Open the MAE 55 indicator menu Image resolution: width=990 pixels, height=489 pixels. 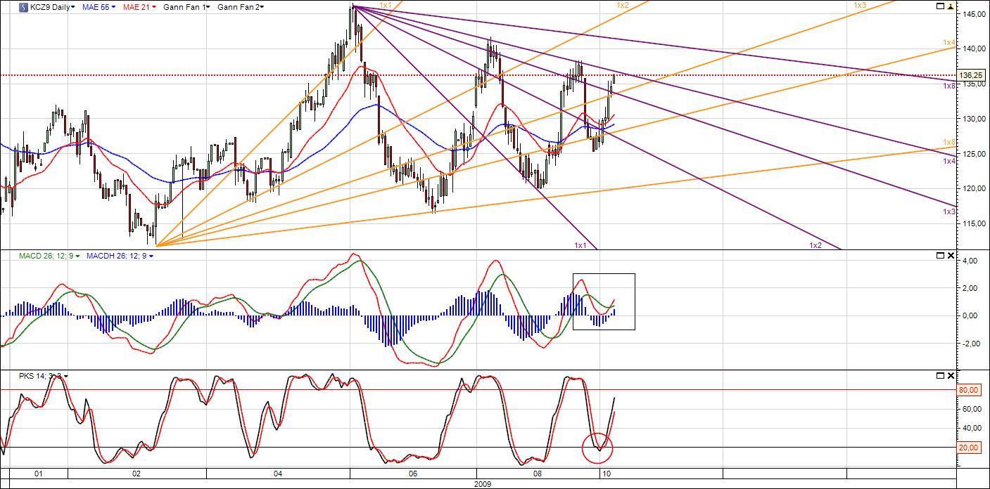coord(98,7)
